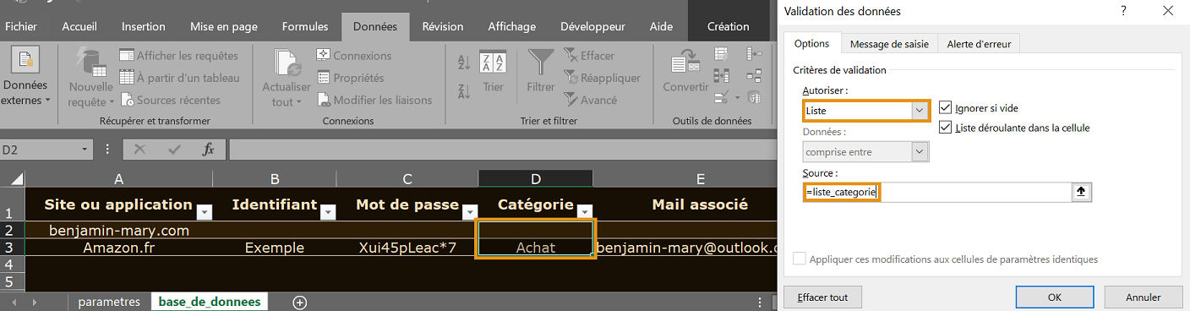Open the Formules ribbon tab

(305, 26)
